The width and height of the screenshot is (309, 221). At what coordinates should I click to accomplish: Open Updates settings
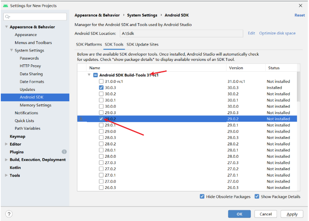[x=27, y=90]
